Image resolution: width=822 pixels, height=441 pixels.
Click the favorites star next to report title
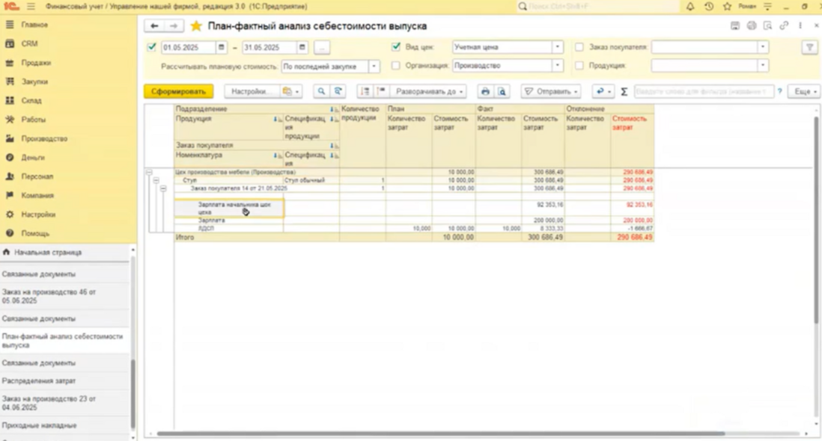[x=196, y=26]
